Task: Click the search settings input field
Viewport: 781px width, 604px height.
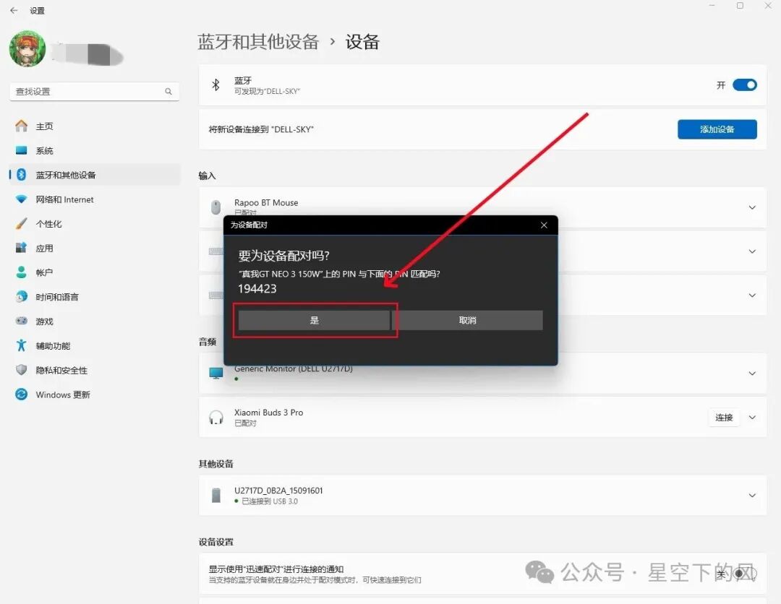Action: click(94, 92)
